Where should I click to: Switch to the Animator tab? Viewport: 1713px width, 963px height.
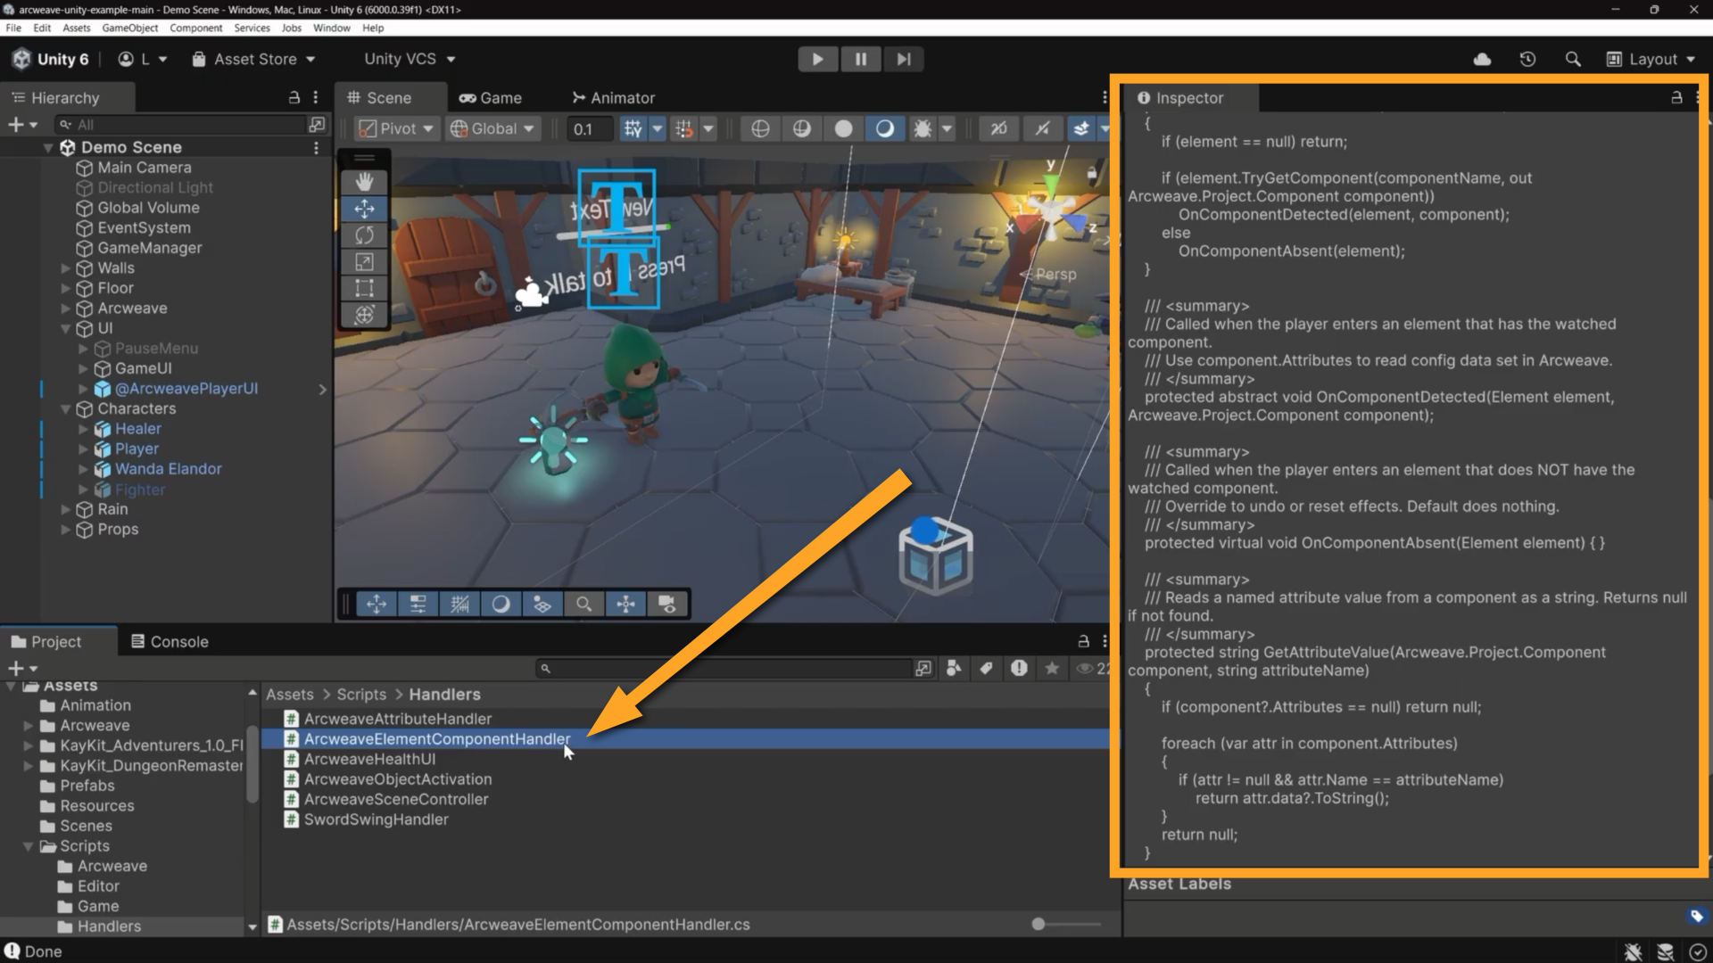coord(614,97)
